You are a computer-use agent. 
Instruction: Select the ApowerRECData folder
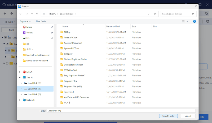tap(70, 48)
